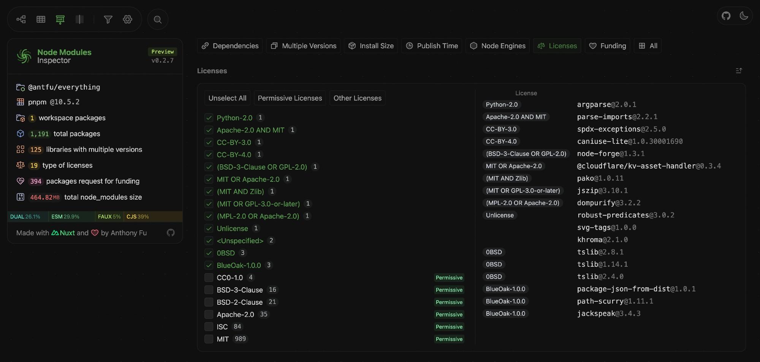
Task: Click Permissive badge on the MIT row
Action: click(449, 339)
